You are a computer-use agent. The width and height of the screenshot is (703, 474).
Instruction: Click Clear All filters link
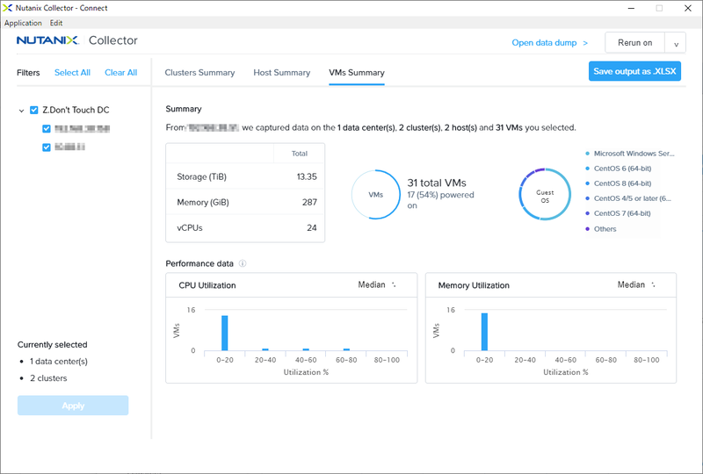point(120,73)
